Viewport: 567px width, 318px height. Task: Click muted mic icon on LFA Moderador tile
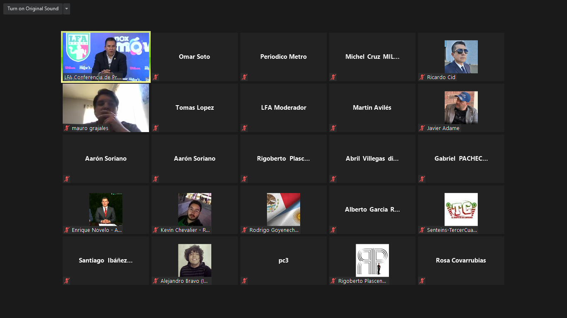(244, 128)
